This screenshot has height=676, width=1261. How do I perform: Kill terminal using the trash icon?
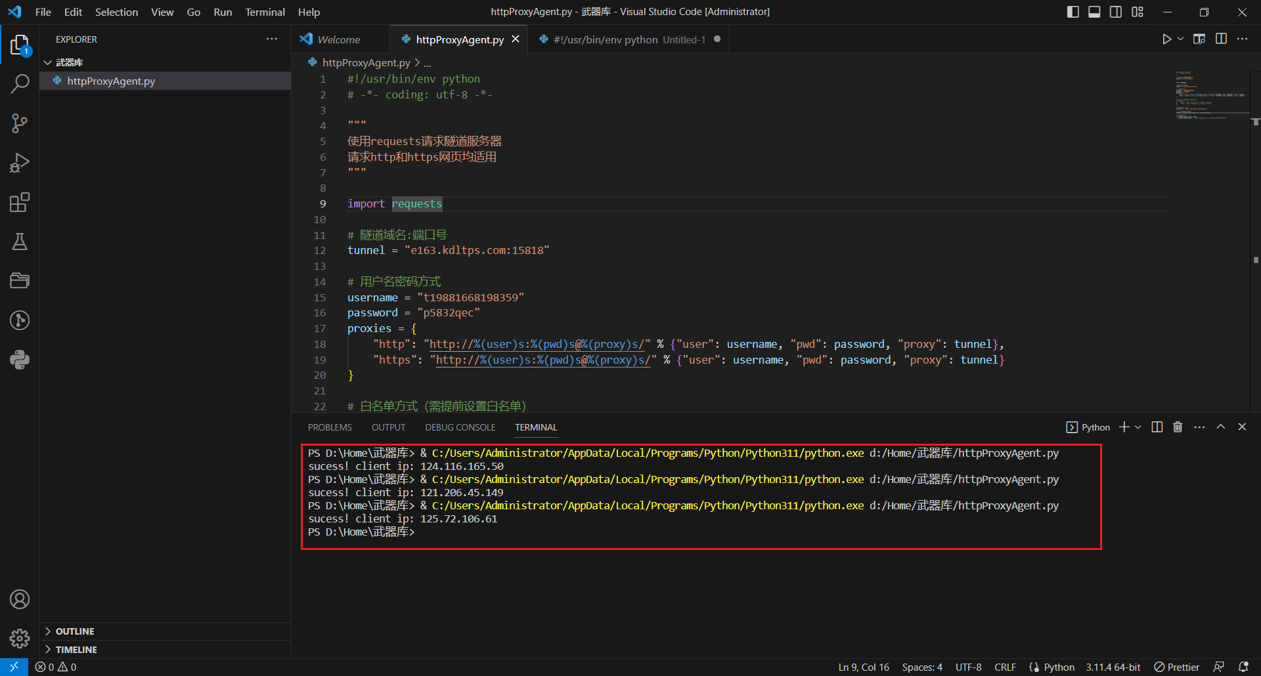tap(1178, 427)
